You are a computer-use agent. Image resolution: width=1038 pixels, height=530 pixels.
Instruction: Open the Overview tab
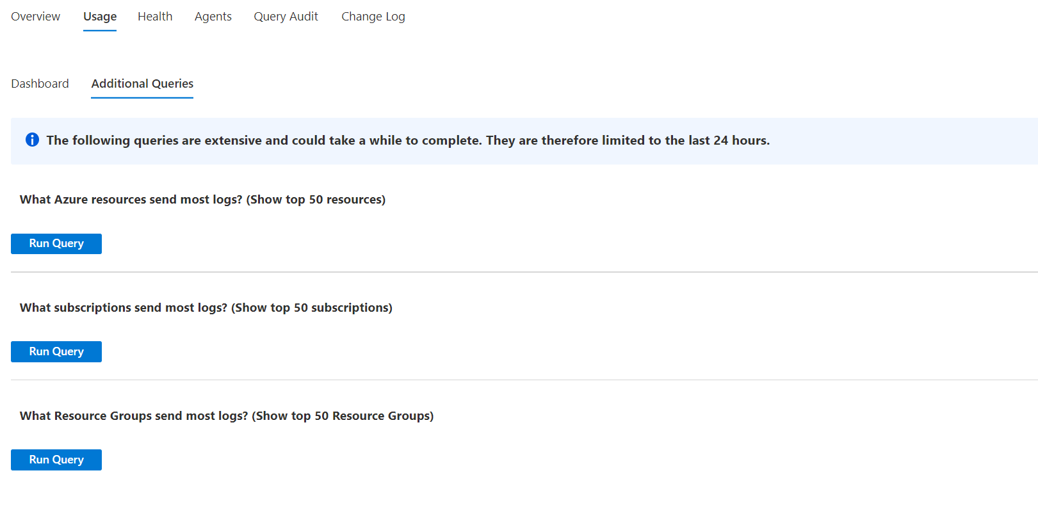35,17
